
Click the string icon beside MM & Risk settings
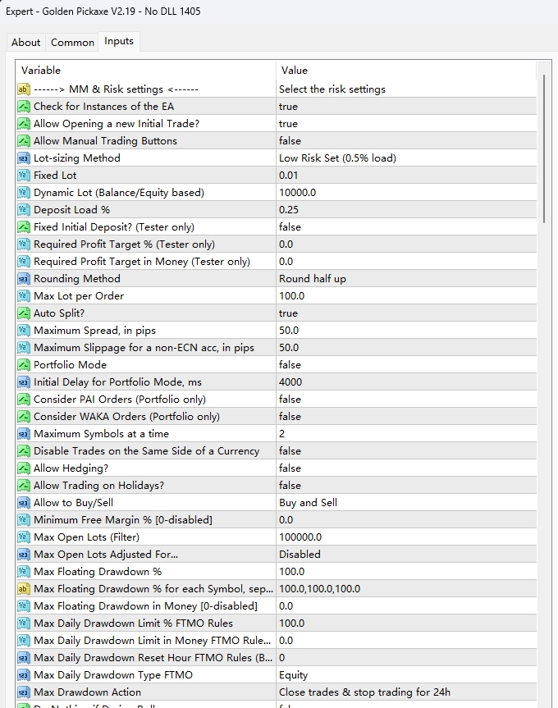[x=24, y=89]
